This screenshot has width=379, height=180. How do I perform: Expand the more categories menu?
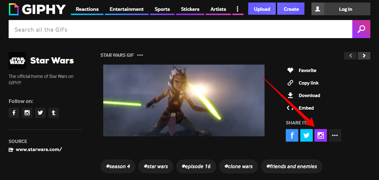click(x=237, y=9)
